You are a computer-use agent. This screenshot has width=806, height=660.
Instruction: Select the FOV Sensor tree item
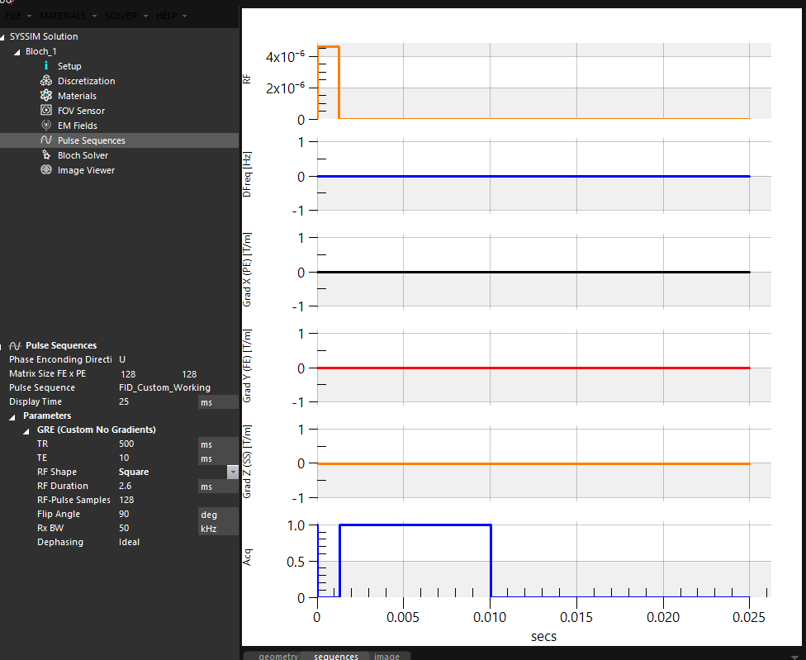pos(81,111)
